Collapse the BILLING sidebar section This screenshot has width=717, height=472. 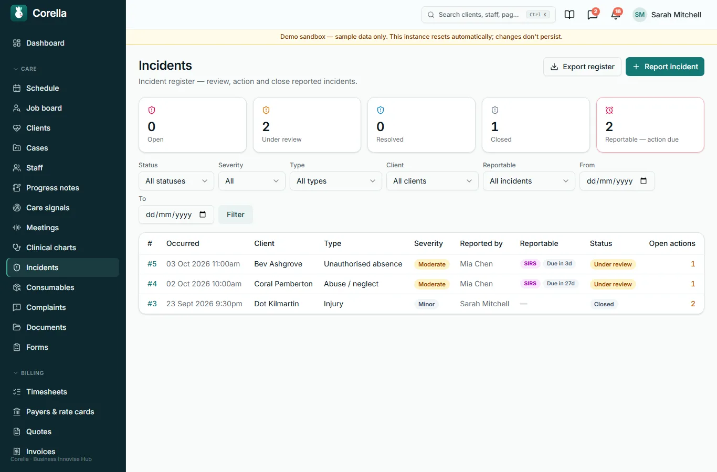[x=28, y=373]
